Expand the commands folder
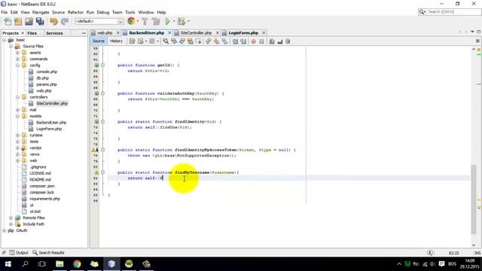 tap(17, 59)
